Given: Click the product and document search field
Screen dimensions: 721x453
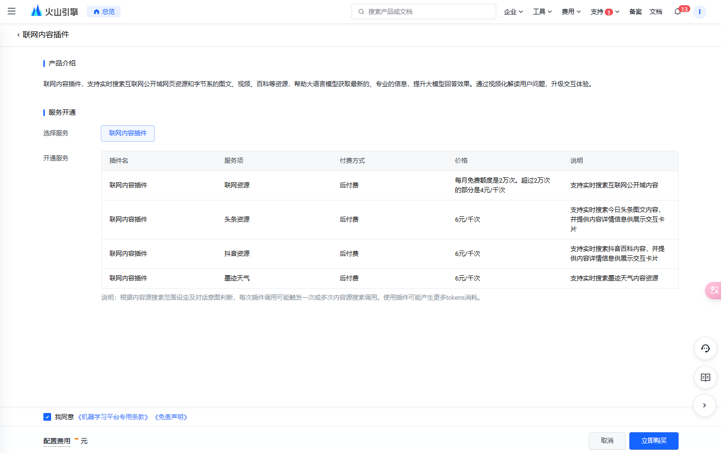Looking at the screenshot, I should click(424, 12).
